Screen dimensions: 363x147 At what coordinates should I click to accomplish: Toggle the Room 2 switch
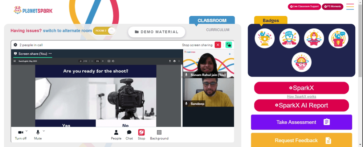104,31
